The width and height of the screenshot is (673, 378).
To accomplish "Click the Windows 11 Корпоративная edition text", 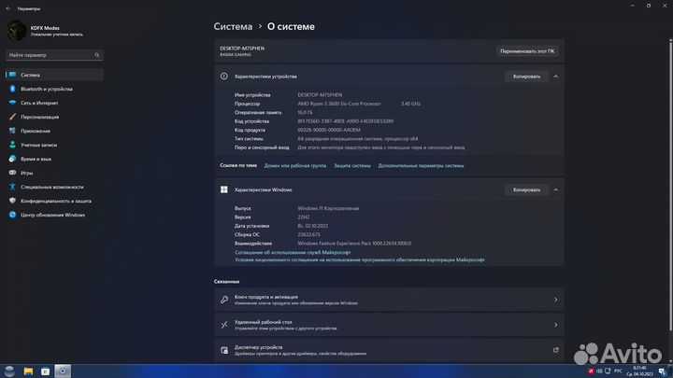I will click(328, 208).
